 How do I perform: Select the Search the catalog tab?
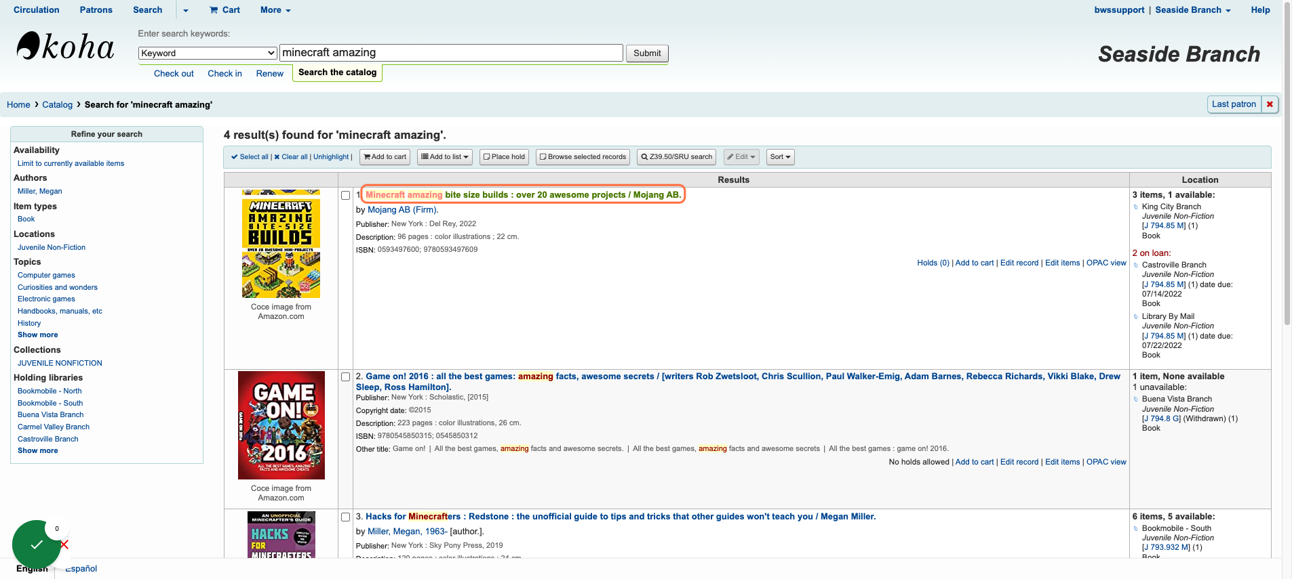pos(337,72)
